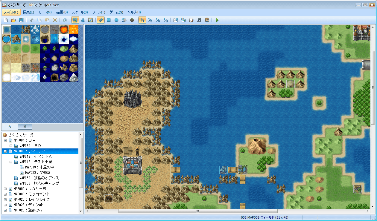Click the Cut scissors icon
Image resolution: width=377 pixels, height=221 pixels.
pyautogui.click(x=31, y=20)
